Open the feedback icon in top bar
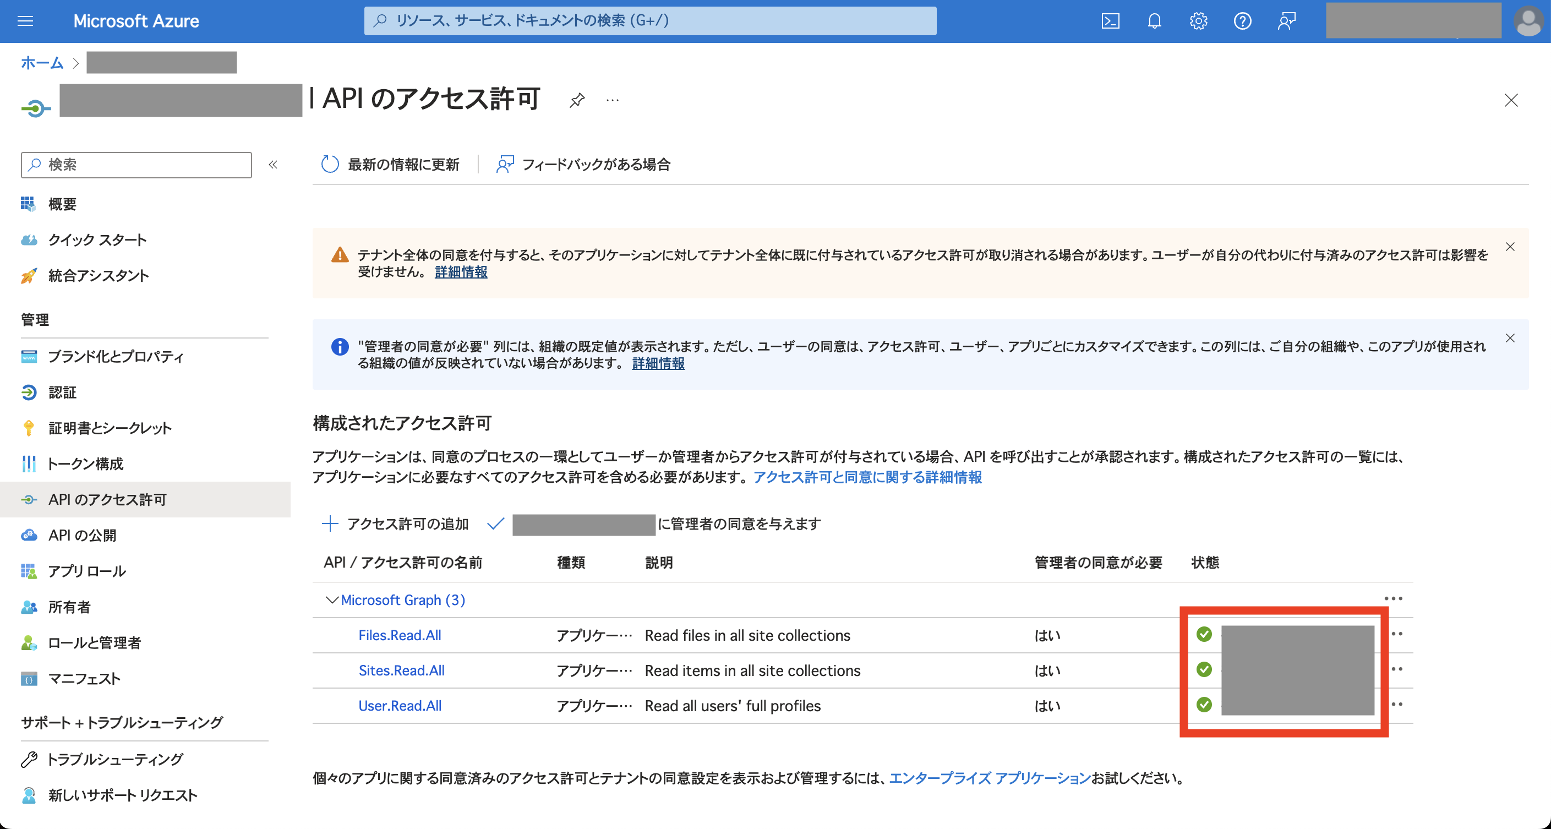 click(x=1287, y=21)
